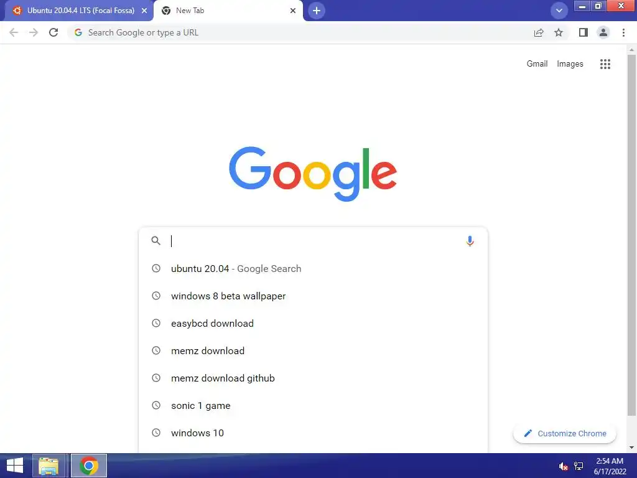Click the Google icon in the address bar
The image size is (637, 478).
click(78, 32)
